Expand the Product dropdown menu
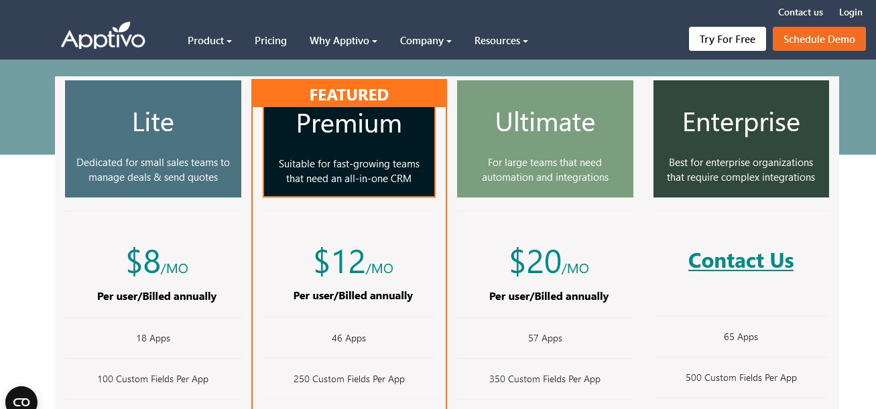 (x=209, y=41)
